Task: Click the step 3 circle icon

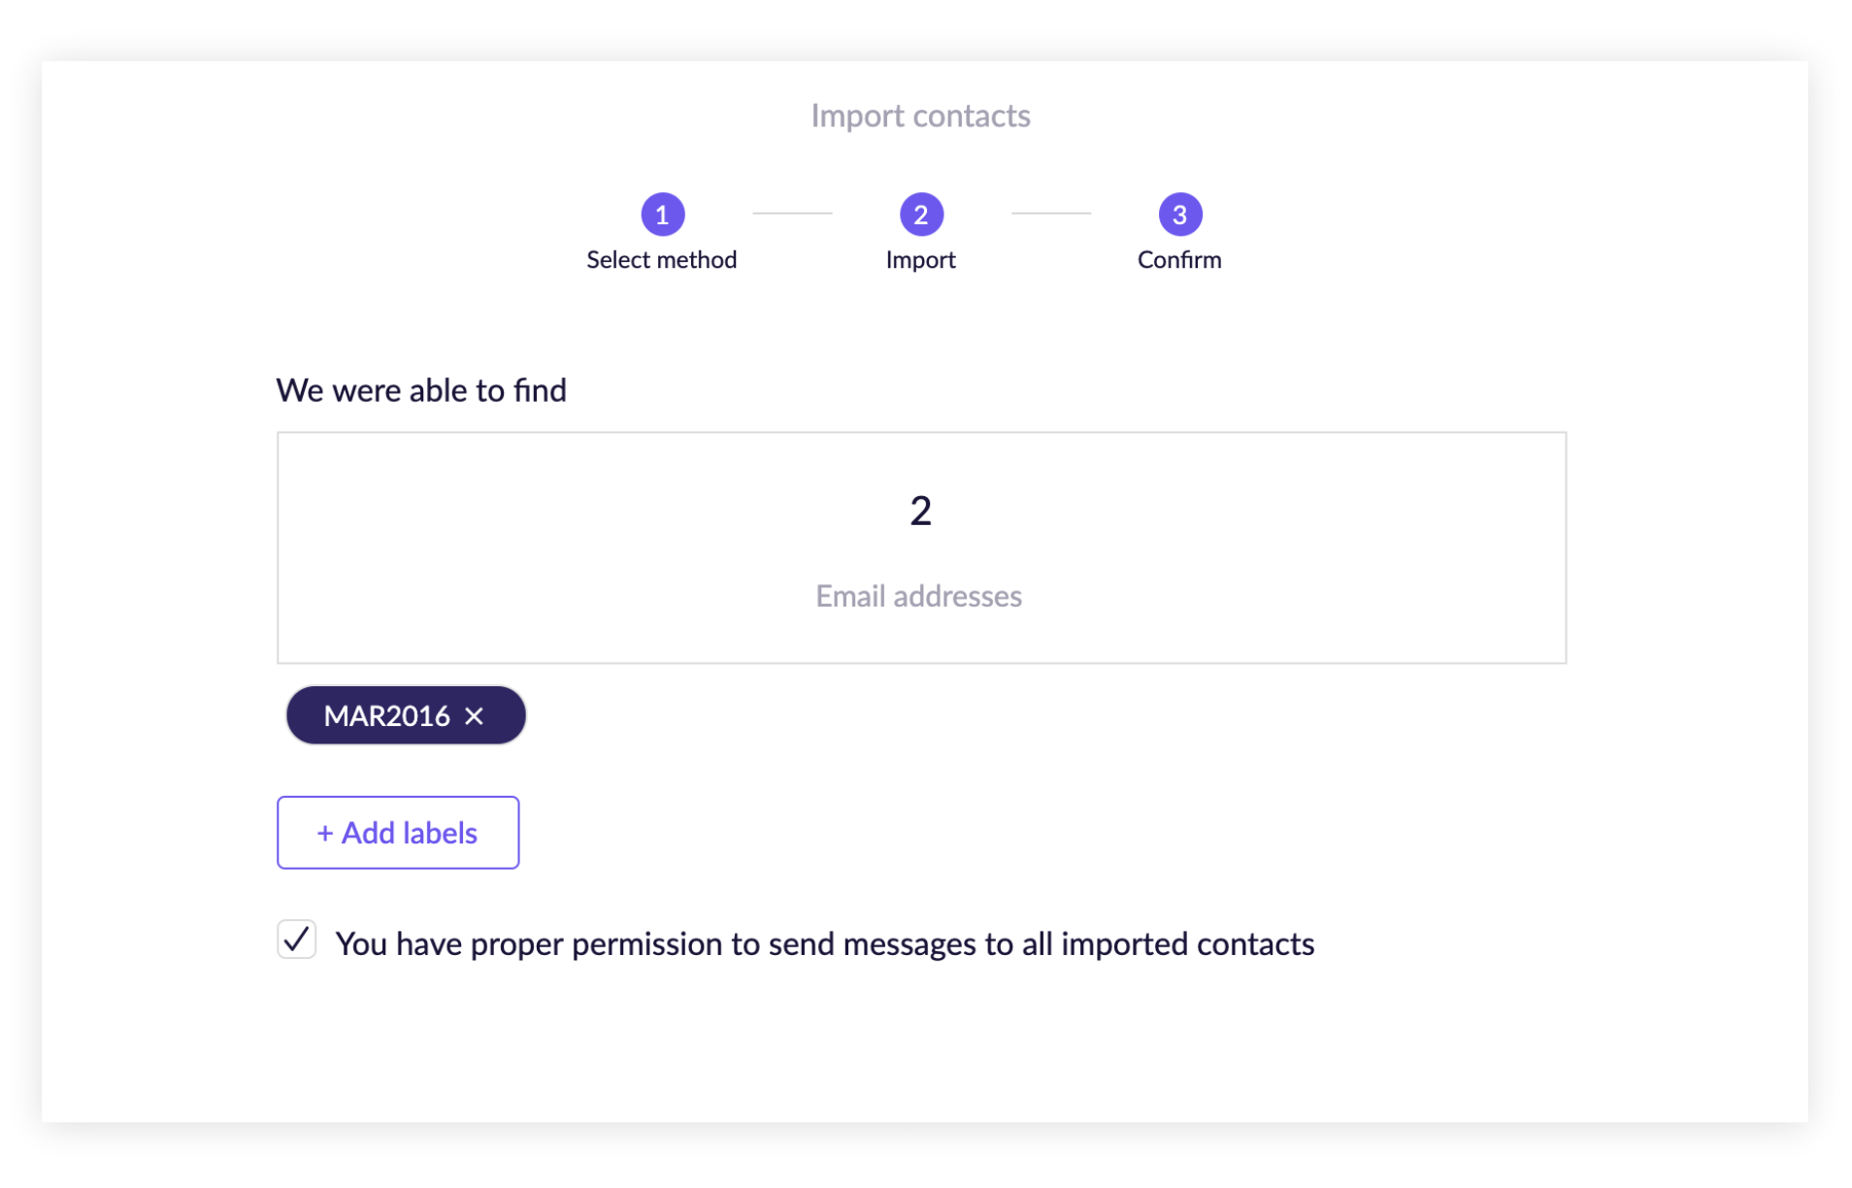Action: (1179, 214)
